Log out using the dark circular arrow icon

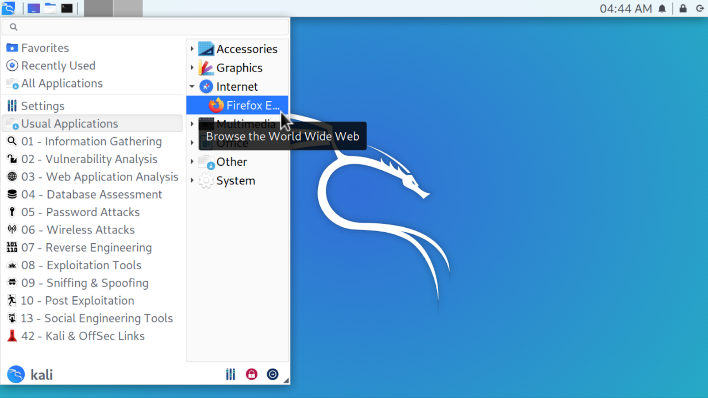coord(273,374)
